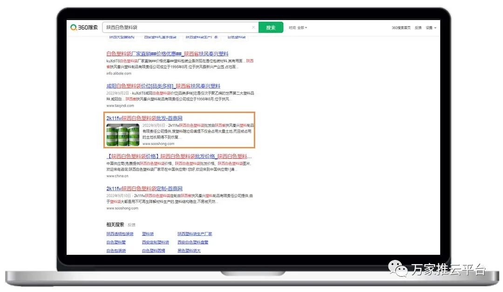503x292 pixels.
Task: Open highlighted result 陕西白色塑料袋批发-首商网
Action: 144,119
